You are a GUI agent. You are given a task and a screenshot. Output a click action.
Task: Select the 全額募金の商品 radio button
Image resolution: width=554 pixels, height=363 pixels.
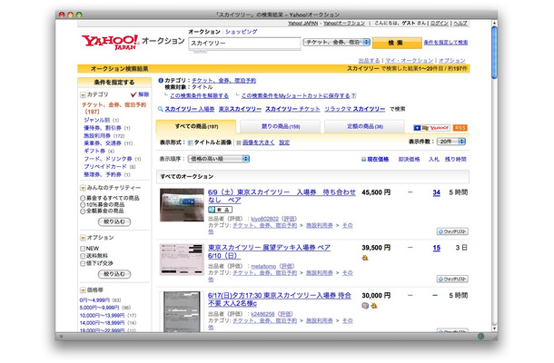tap(83, 211)
